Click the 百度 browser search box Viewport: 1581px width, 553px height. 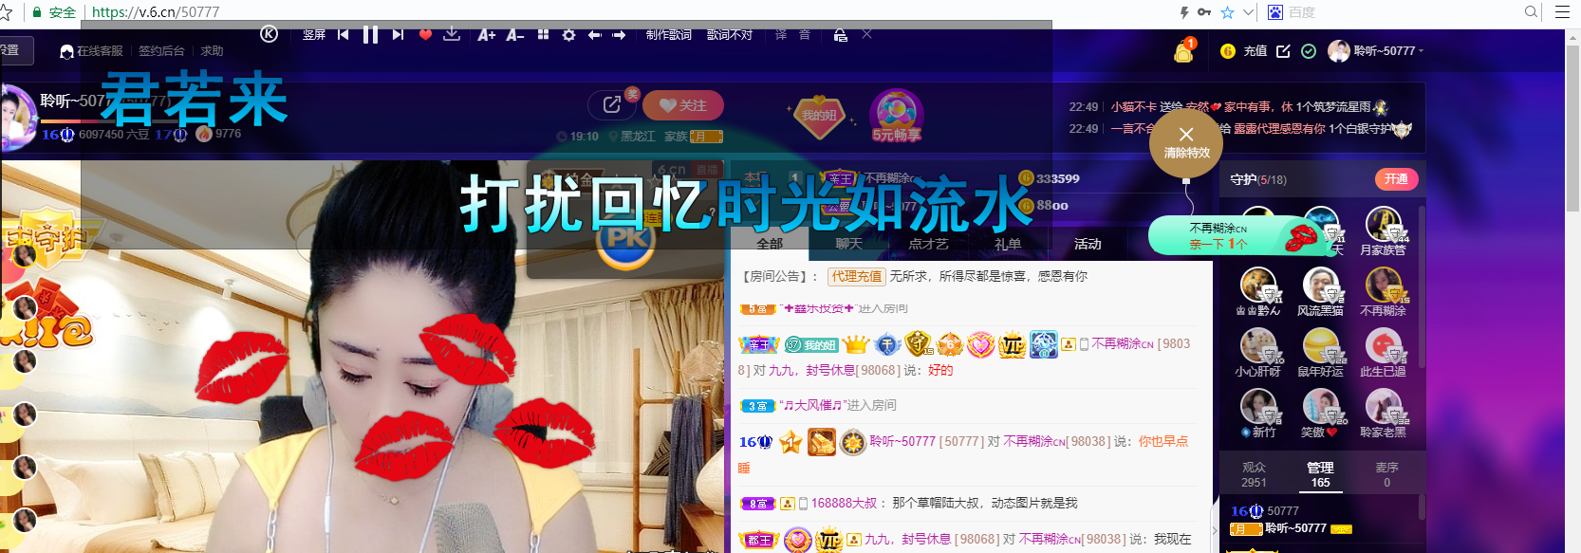(1395, 12)
